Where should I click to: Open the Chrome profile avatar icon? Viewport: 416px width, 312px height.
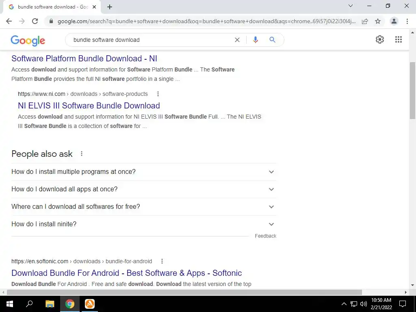point(394,21)
